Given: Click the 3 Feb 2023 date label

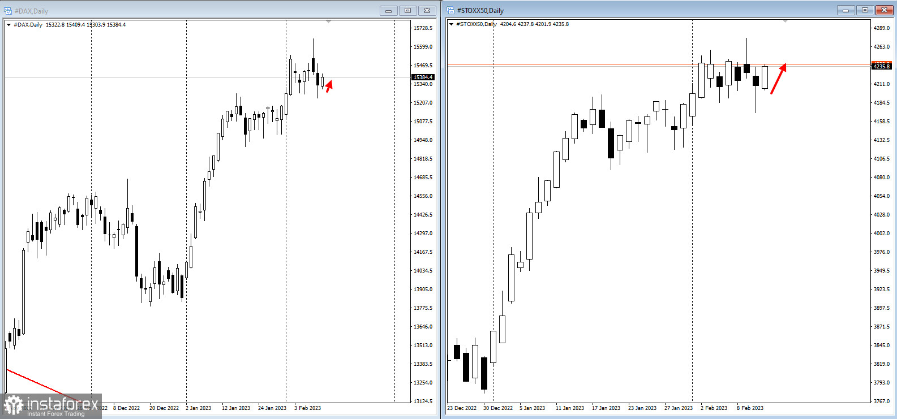Looking at the screenshot, I should coord(307,408).
